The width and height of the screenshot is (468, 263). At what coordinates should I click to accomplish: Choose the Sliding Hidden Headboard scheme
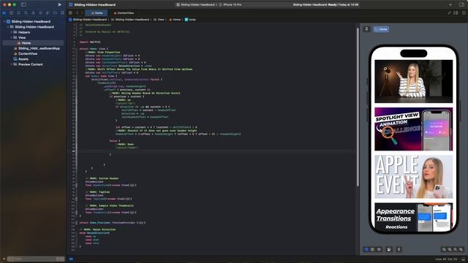195,4
